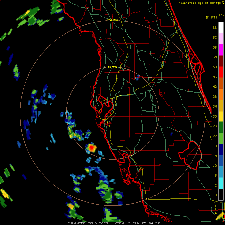225x225 pixels.
Task: Select the 50 NMI range ring label
Action: point(112,67)
